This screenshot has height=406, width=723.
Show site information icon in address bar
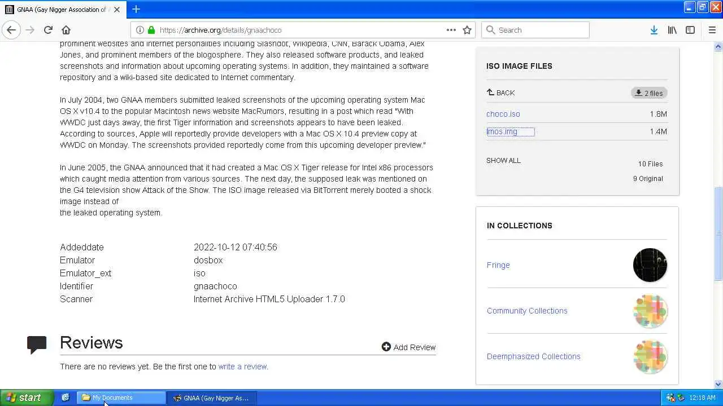pyautogui.click(x=140, y=30)
